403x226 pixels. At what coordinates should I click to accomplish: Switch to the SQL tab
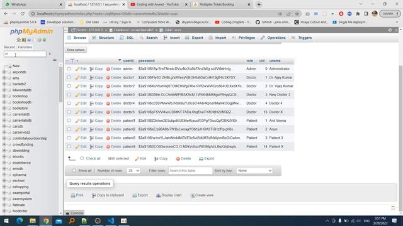coord(127,38)
